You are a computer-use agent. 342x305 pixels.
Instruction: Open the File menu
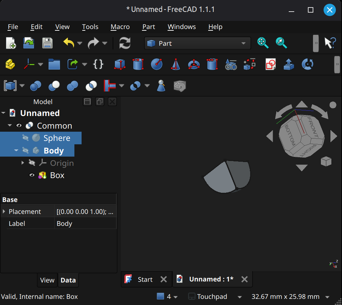(13, 27)
